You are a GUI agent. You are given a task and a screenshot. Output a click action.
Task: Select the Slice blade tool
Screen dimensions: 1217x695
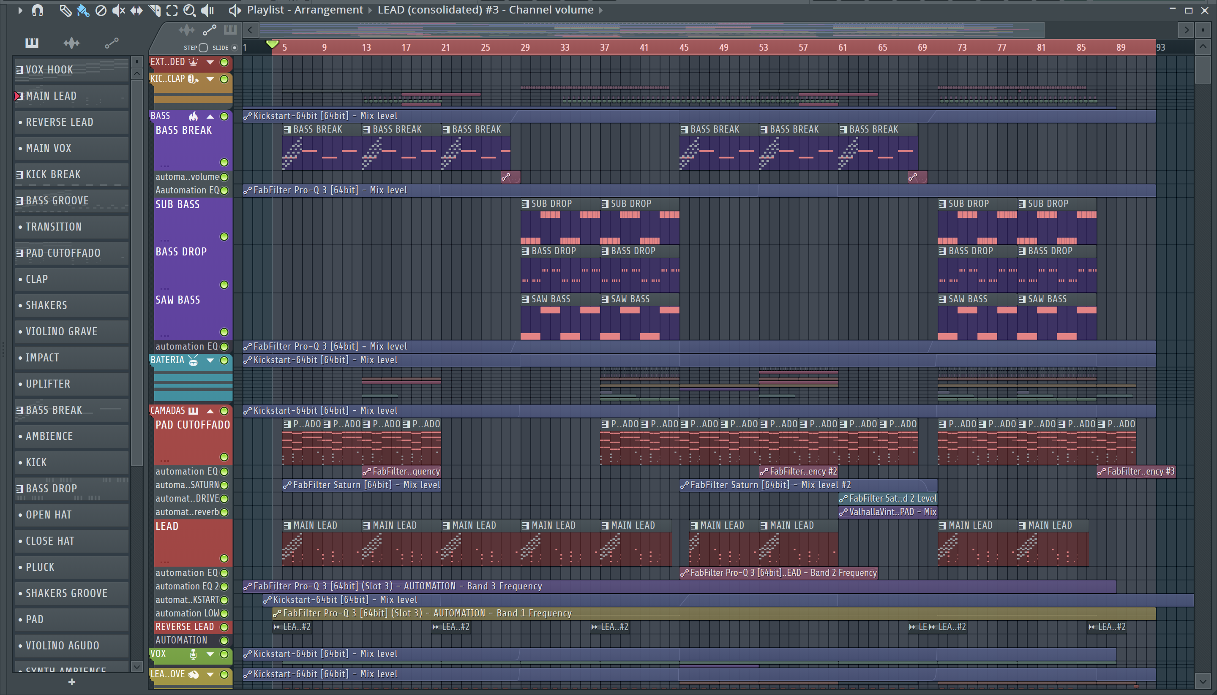(154, 10)
